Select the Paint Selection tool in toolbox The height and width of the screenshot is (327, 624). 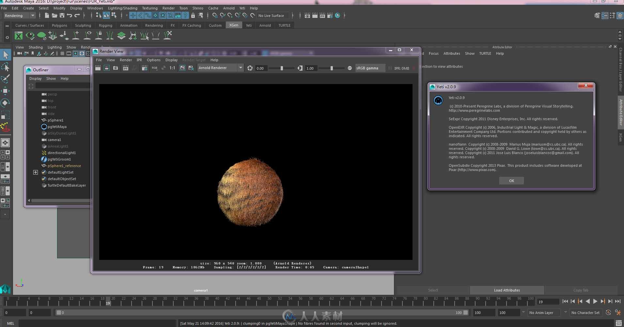pyautogui.click(x=6, y=79)
